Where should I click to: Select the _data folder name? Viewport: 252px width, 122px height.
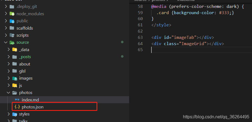pos(24,50)
